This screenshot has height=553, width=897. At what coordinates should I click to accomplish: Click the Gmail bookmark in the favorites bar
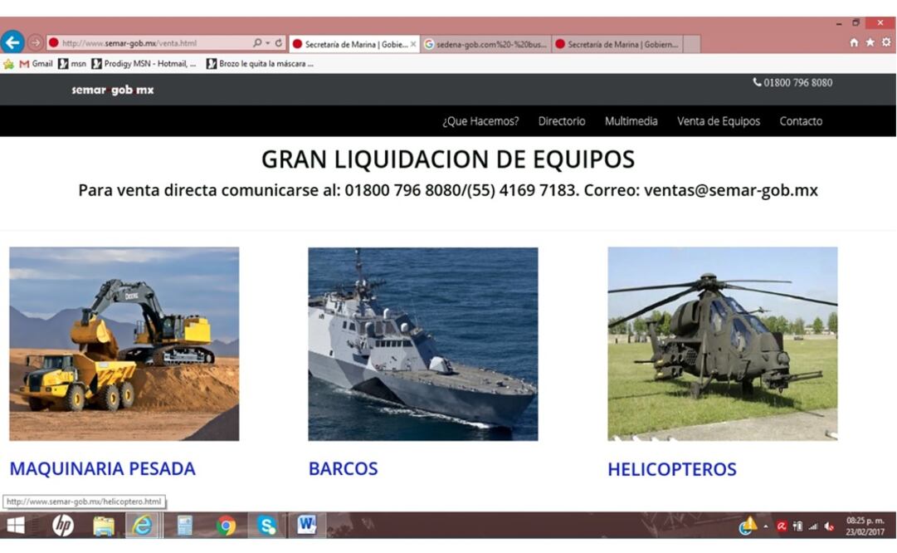[x=37, y=62]
